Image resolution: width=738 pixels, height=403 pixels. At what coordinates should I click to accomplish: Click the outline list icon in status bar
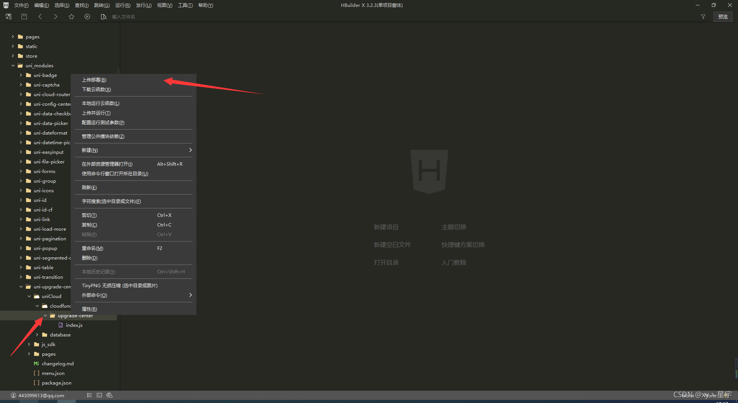(90, 395)
